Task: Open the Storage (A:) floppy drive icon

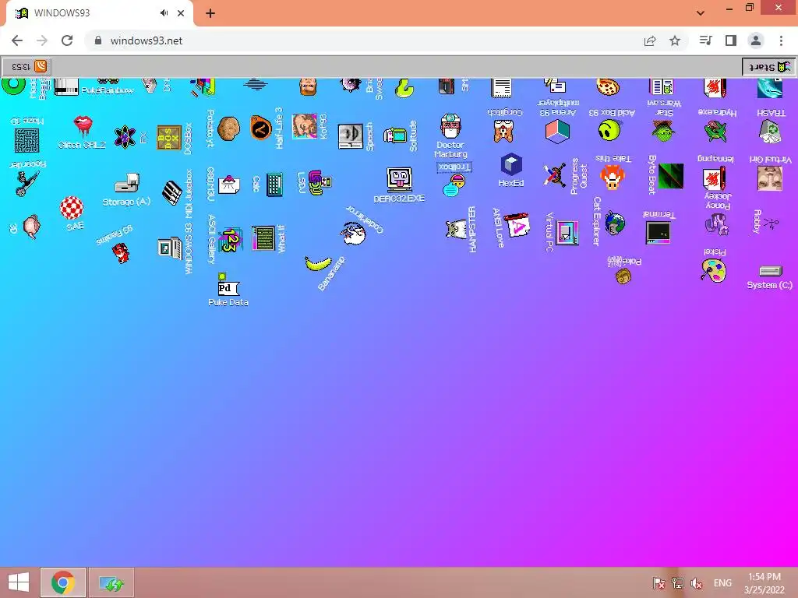Action: [127, 183]
